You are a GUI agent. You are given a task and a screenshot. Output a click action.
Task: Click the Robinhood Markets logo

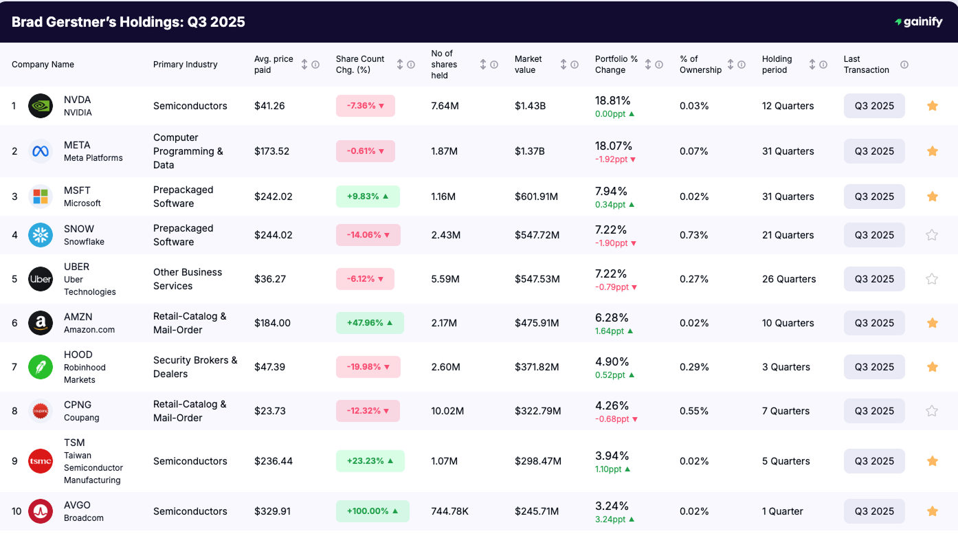(x=40, y=366)
